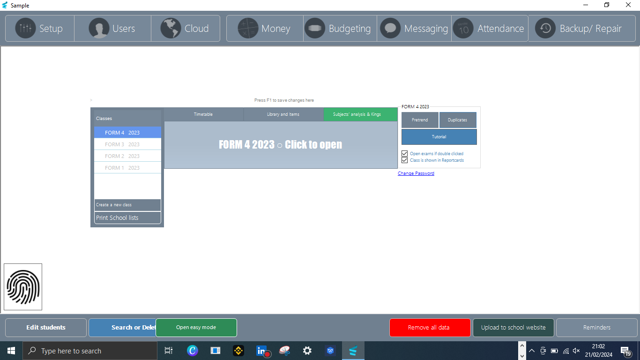Switch to the Timetable tab
Screen dimensions: 640x360
pyautogui.click(x=203, y=114)
